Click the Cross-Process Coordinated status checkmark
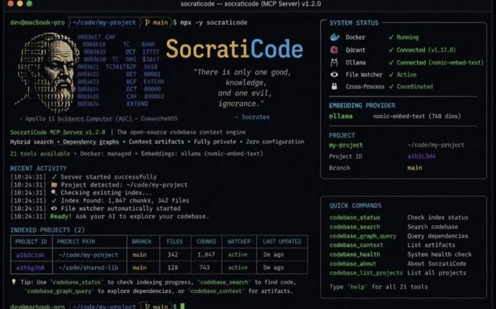496x309 pixels. pyautogui.click(x=391, y=86)
